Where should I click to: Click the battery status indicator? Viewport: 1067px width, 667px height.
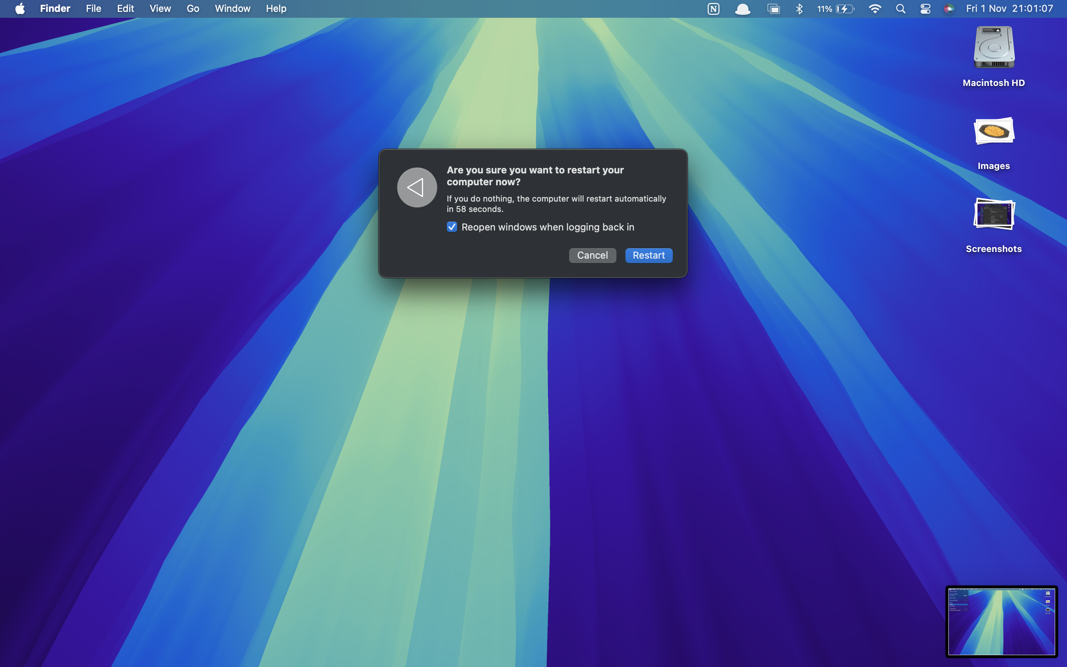[x=835, y=9]
